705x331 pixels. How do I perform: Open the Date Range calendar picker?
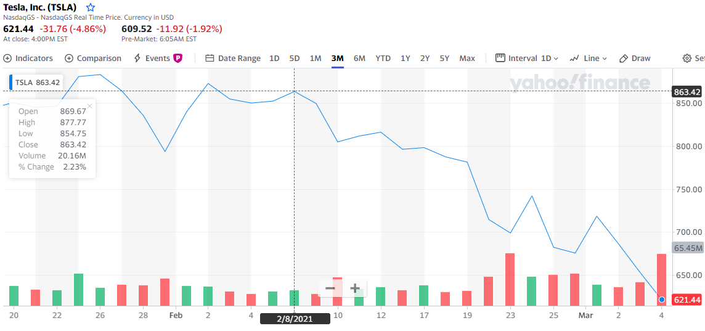[x=233, y=58]
